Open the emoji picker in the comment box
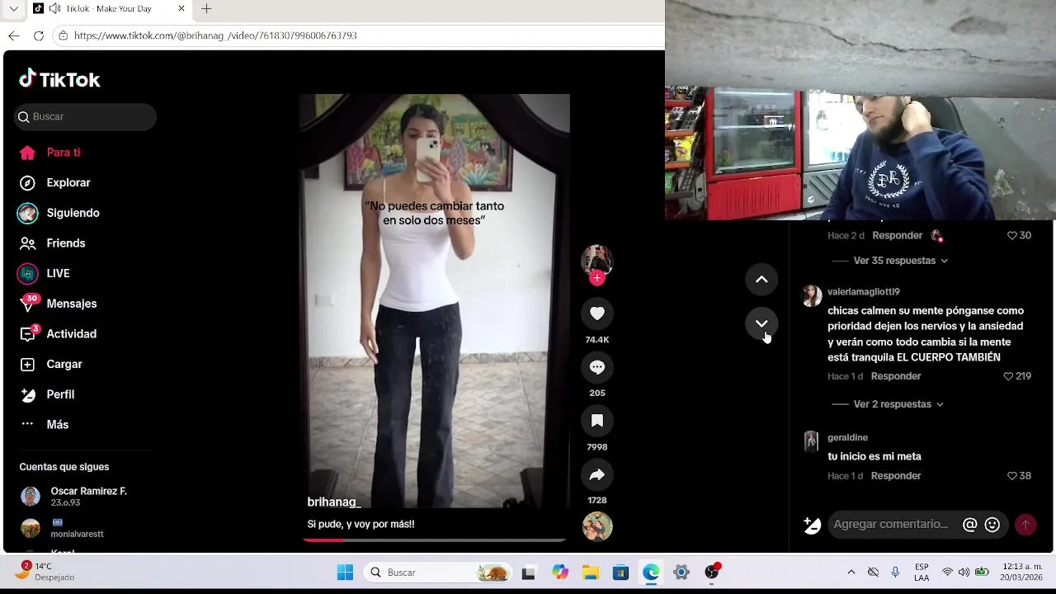 click(x=992, y=525)
